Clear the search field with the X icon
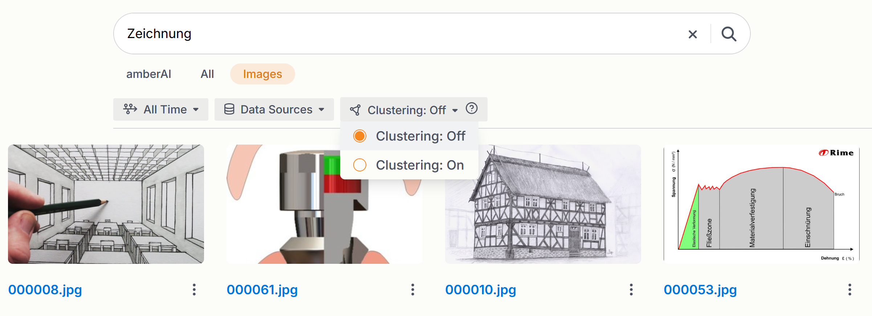Image resolution: width=872 pixels, height=316 pixels. pos(693,34)
